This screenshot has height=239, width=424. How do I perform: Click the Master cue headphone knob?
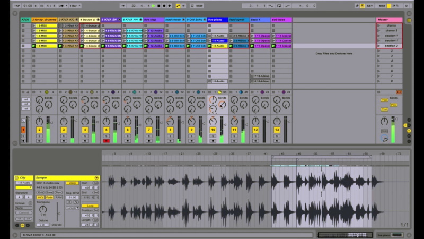click(385, 139)
